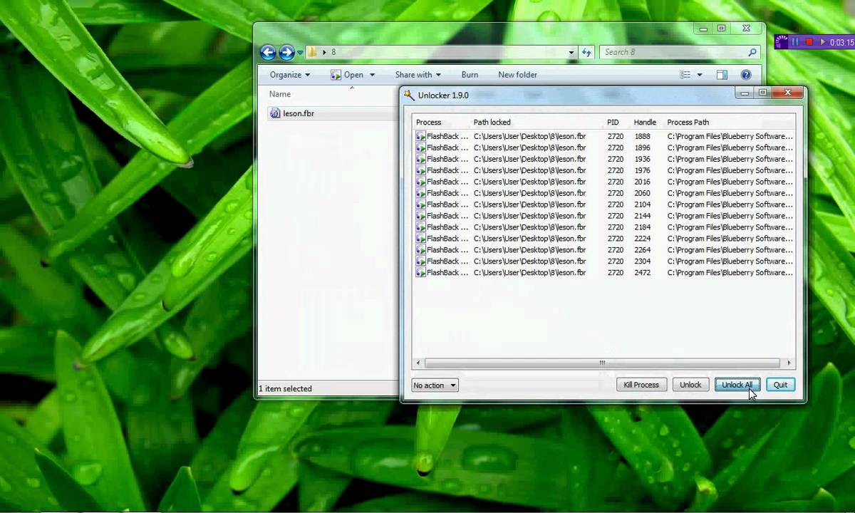Sort files by the Name column

point(280,94)
